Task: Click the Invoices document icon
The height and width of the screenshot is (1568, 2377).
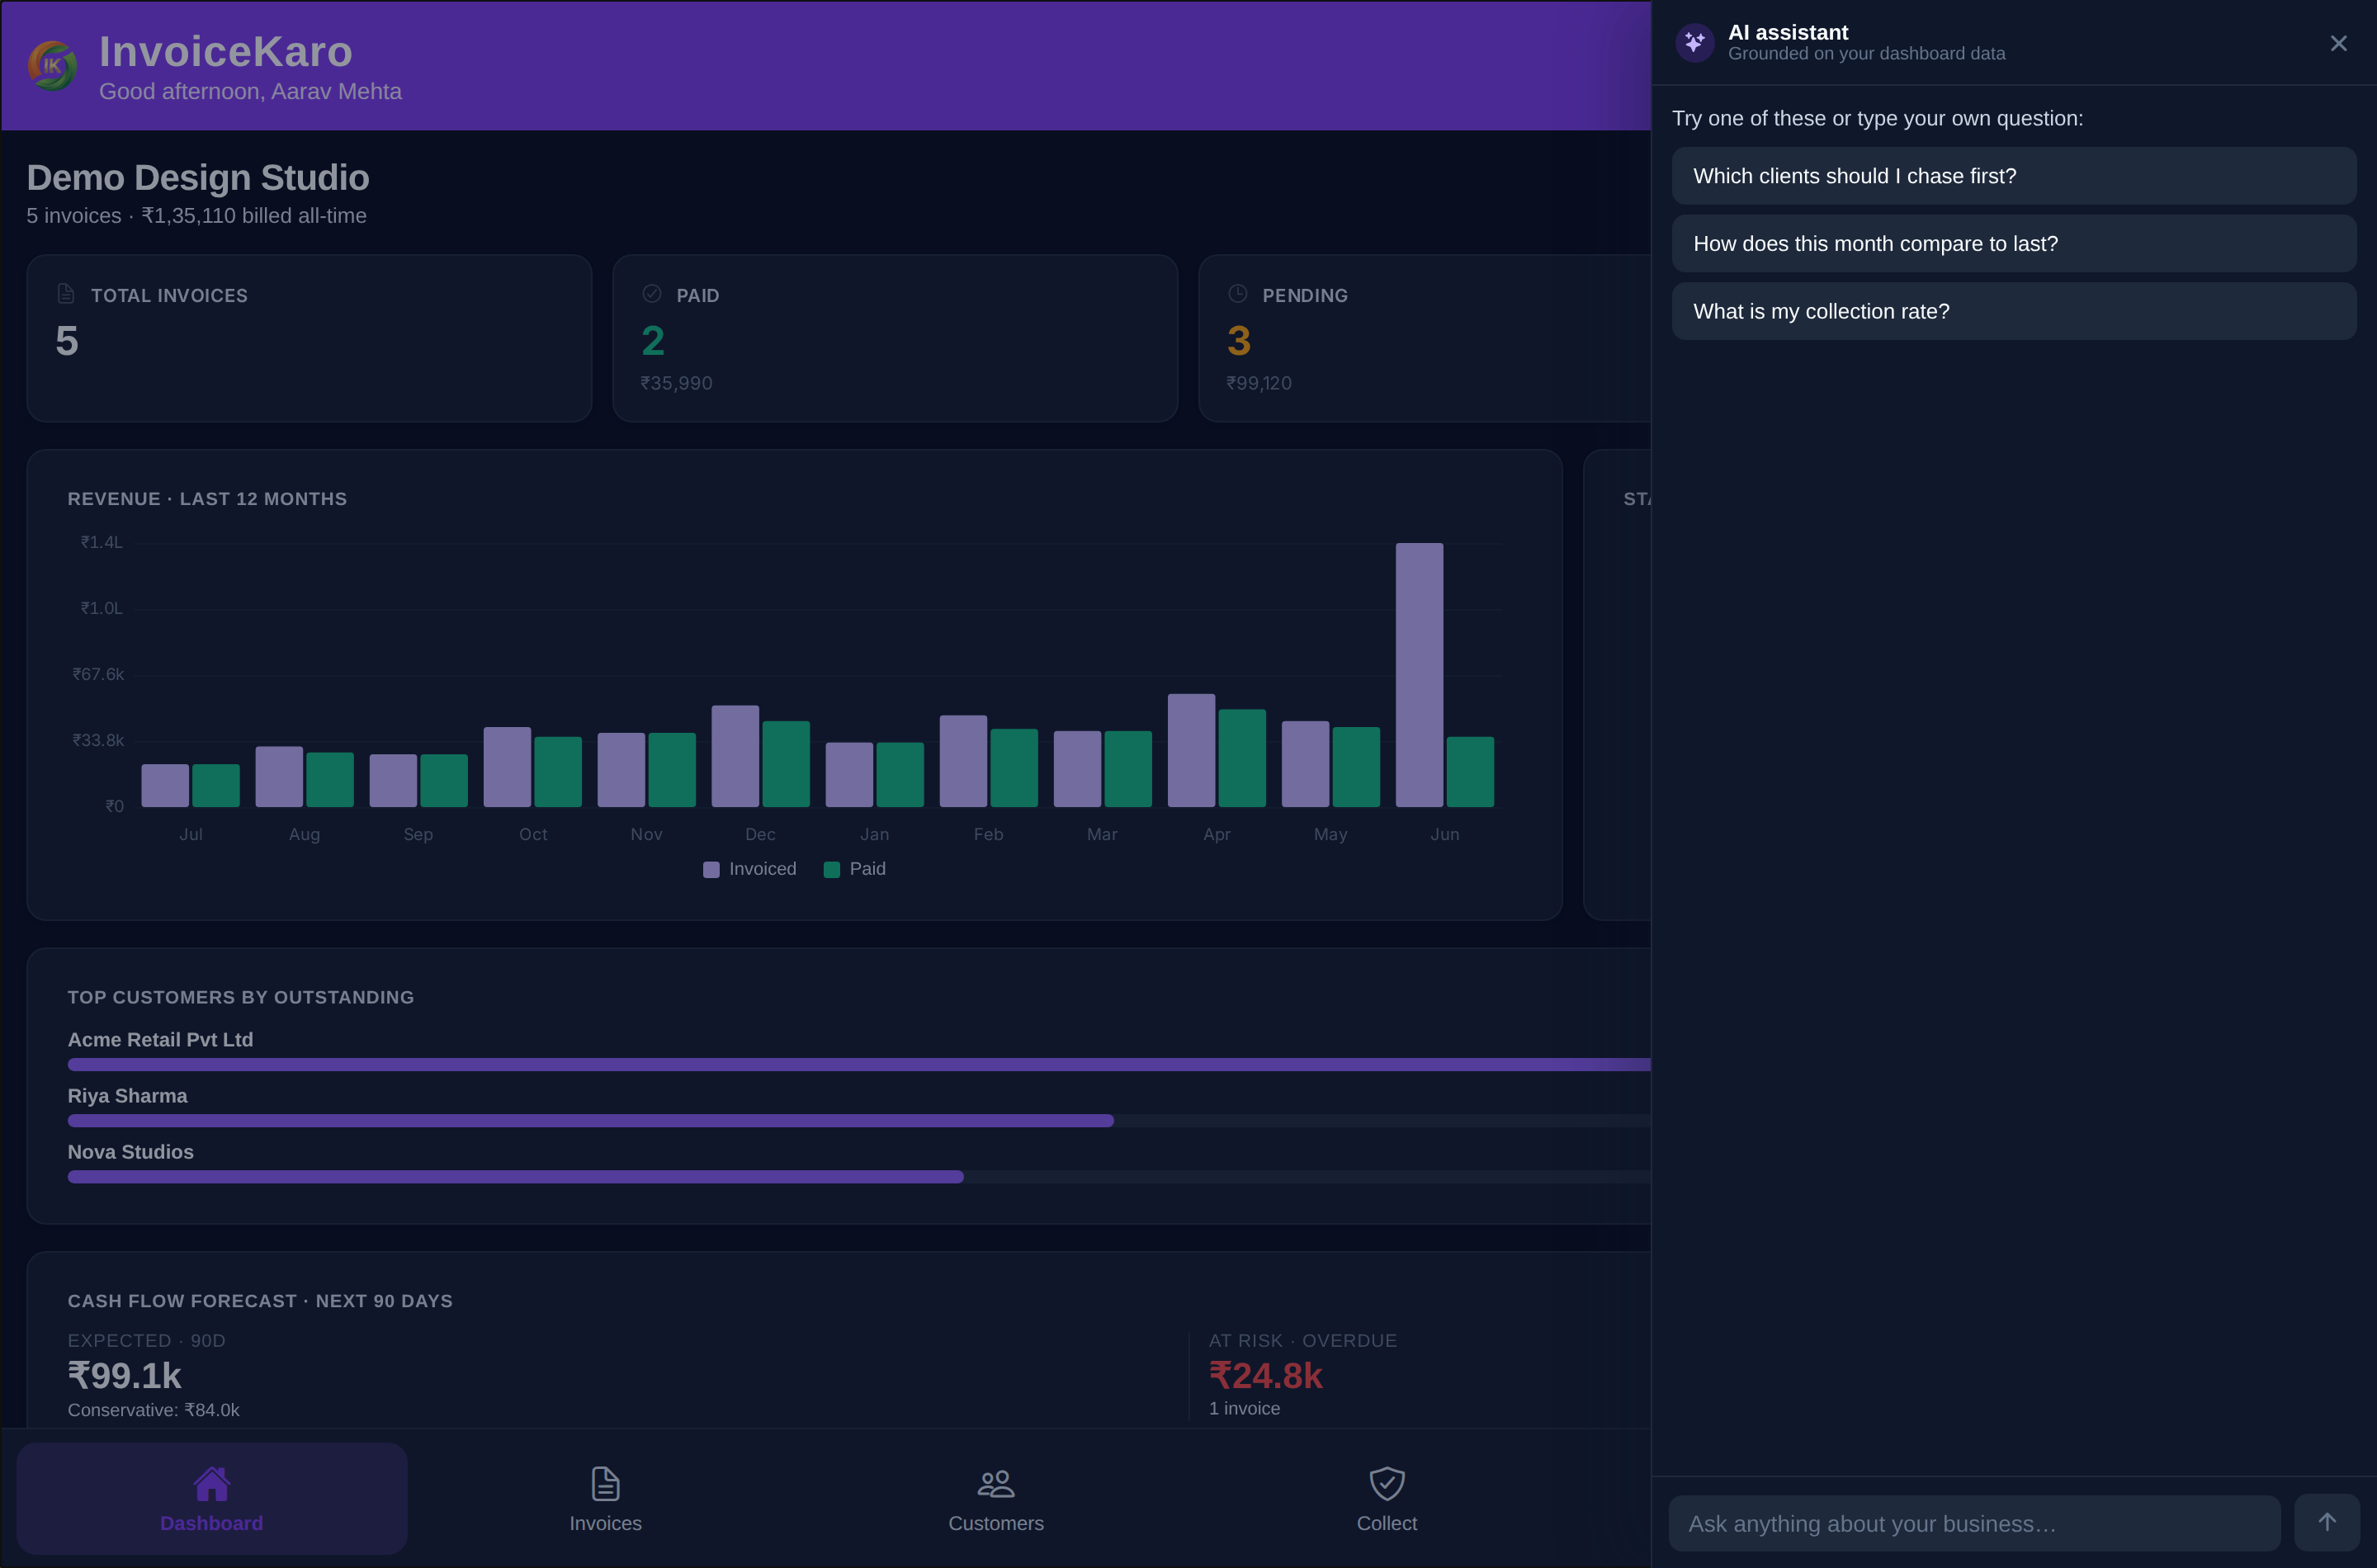Action: (605, 1483)
